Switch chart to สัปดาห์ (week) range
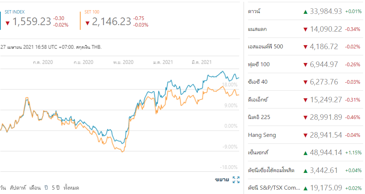This screenshot has width=365, height=194. [19, 188]
